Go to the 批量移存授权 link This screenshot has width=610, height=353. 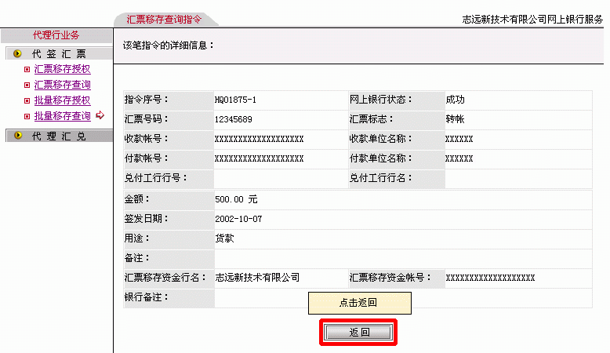(x=62, y=100)
